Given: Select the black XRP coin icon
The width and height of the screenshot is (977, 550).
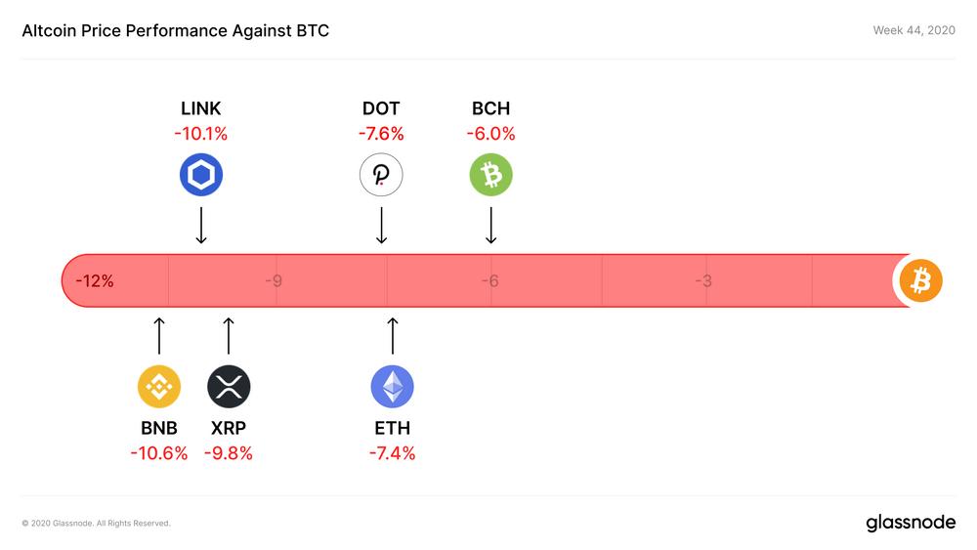Looking at the screenshot, I should click(229, 387).
